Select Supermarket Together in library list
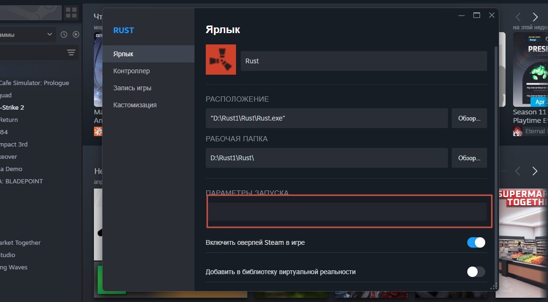The height and width of the screenshot is (302, 548). (20, 242)
